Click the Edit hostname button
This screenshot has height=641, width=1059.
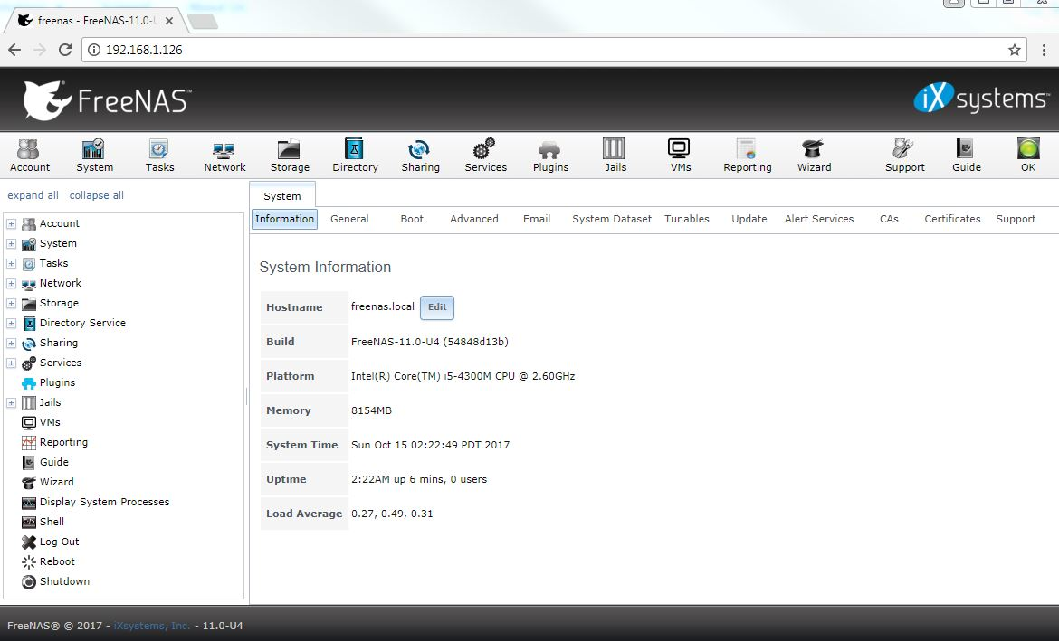(x=437, y=307)
